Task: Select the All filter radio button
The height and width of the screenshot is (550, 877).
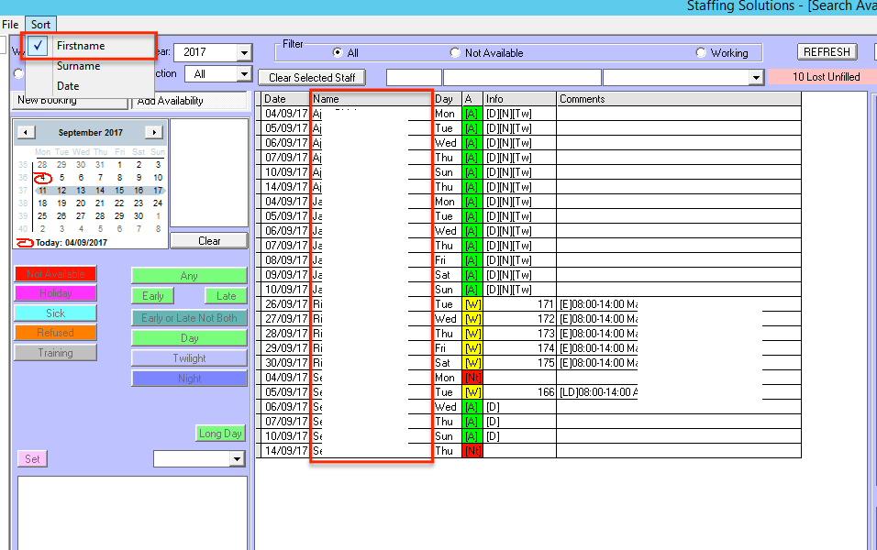Action: pos(338,53)
